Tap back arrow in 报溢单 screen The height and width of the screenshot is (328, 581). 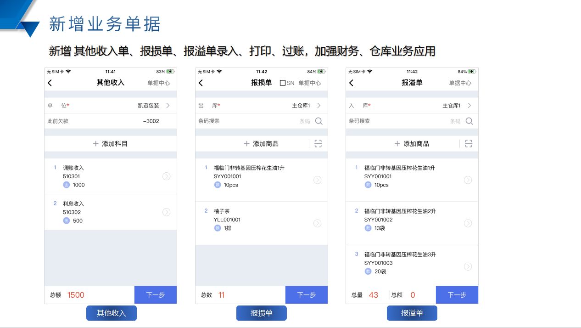point(351,83)
